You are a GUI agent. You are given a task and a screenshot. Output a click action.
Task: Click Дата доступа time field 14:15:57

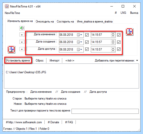(103, 49)
